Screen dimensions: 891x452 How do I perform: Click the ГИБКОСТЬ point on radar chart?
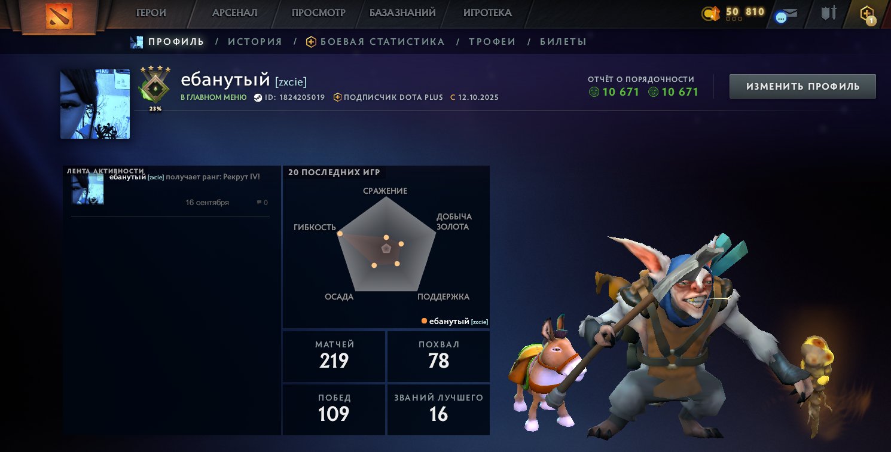(x=340, y=233)
